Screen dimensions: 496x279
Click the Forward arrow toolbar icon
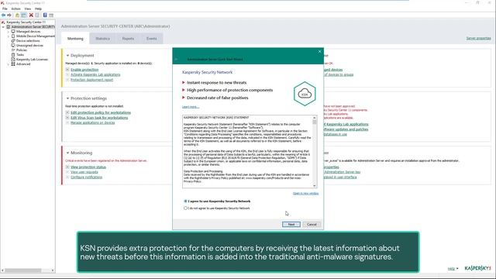[9, 15]
